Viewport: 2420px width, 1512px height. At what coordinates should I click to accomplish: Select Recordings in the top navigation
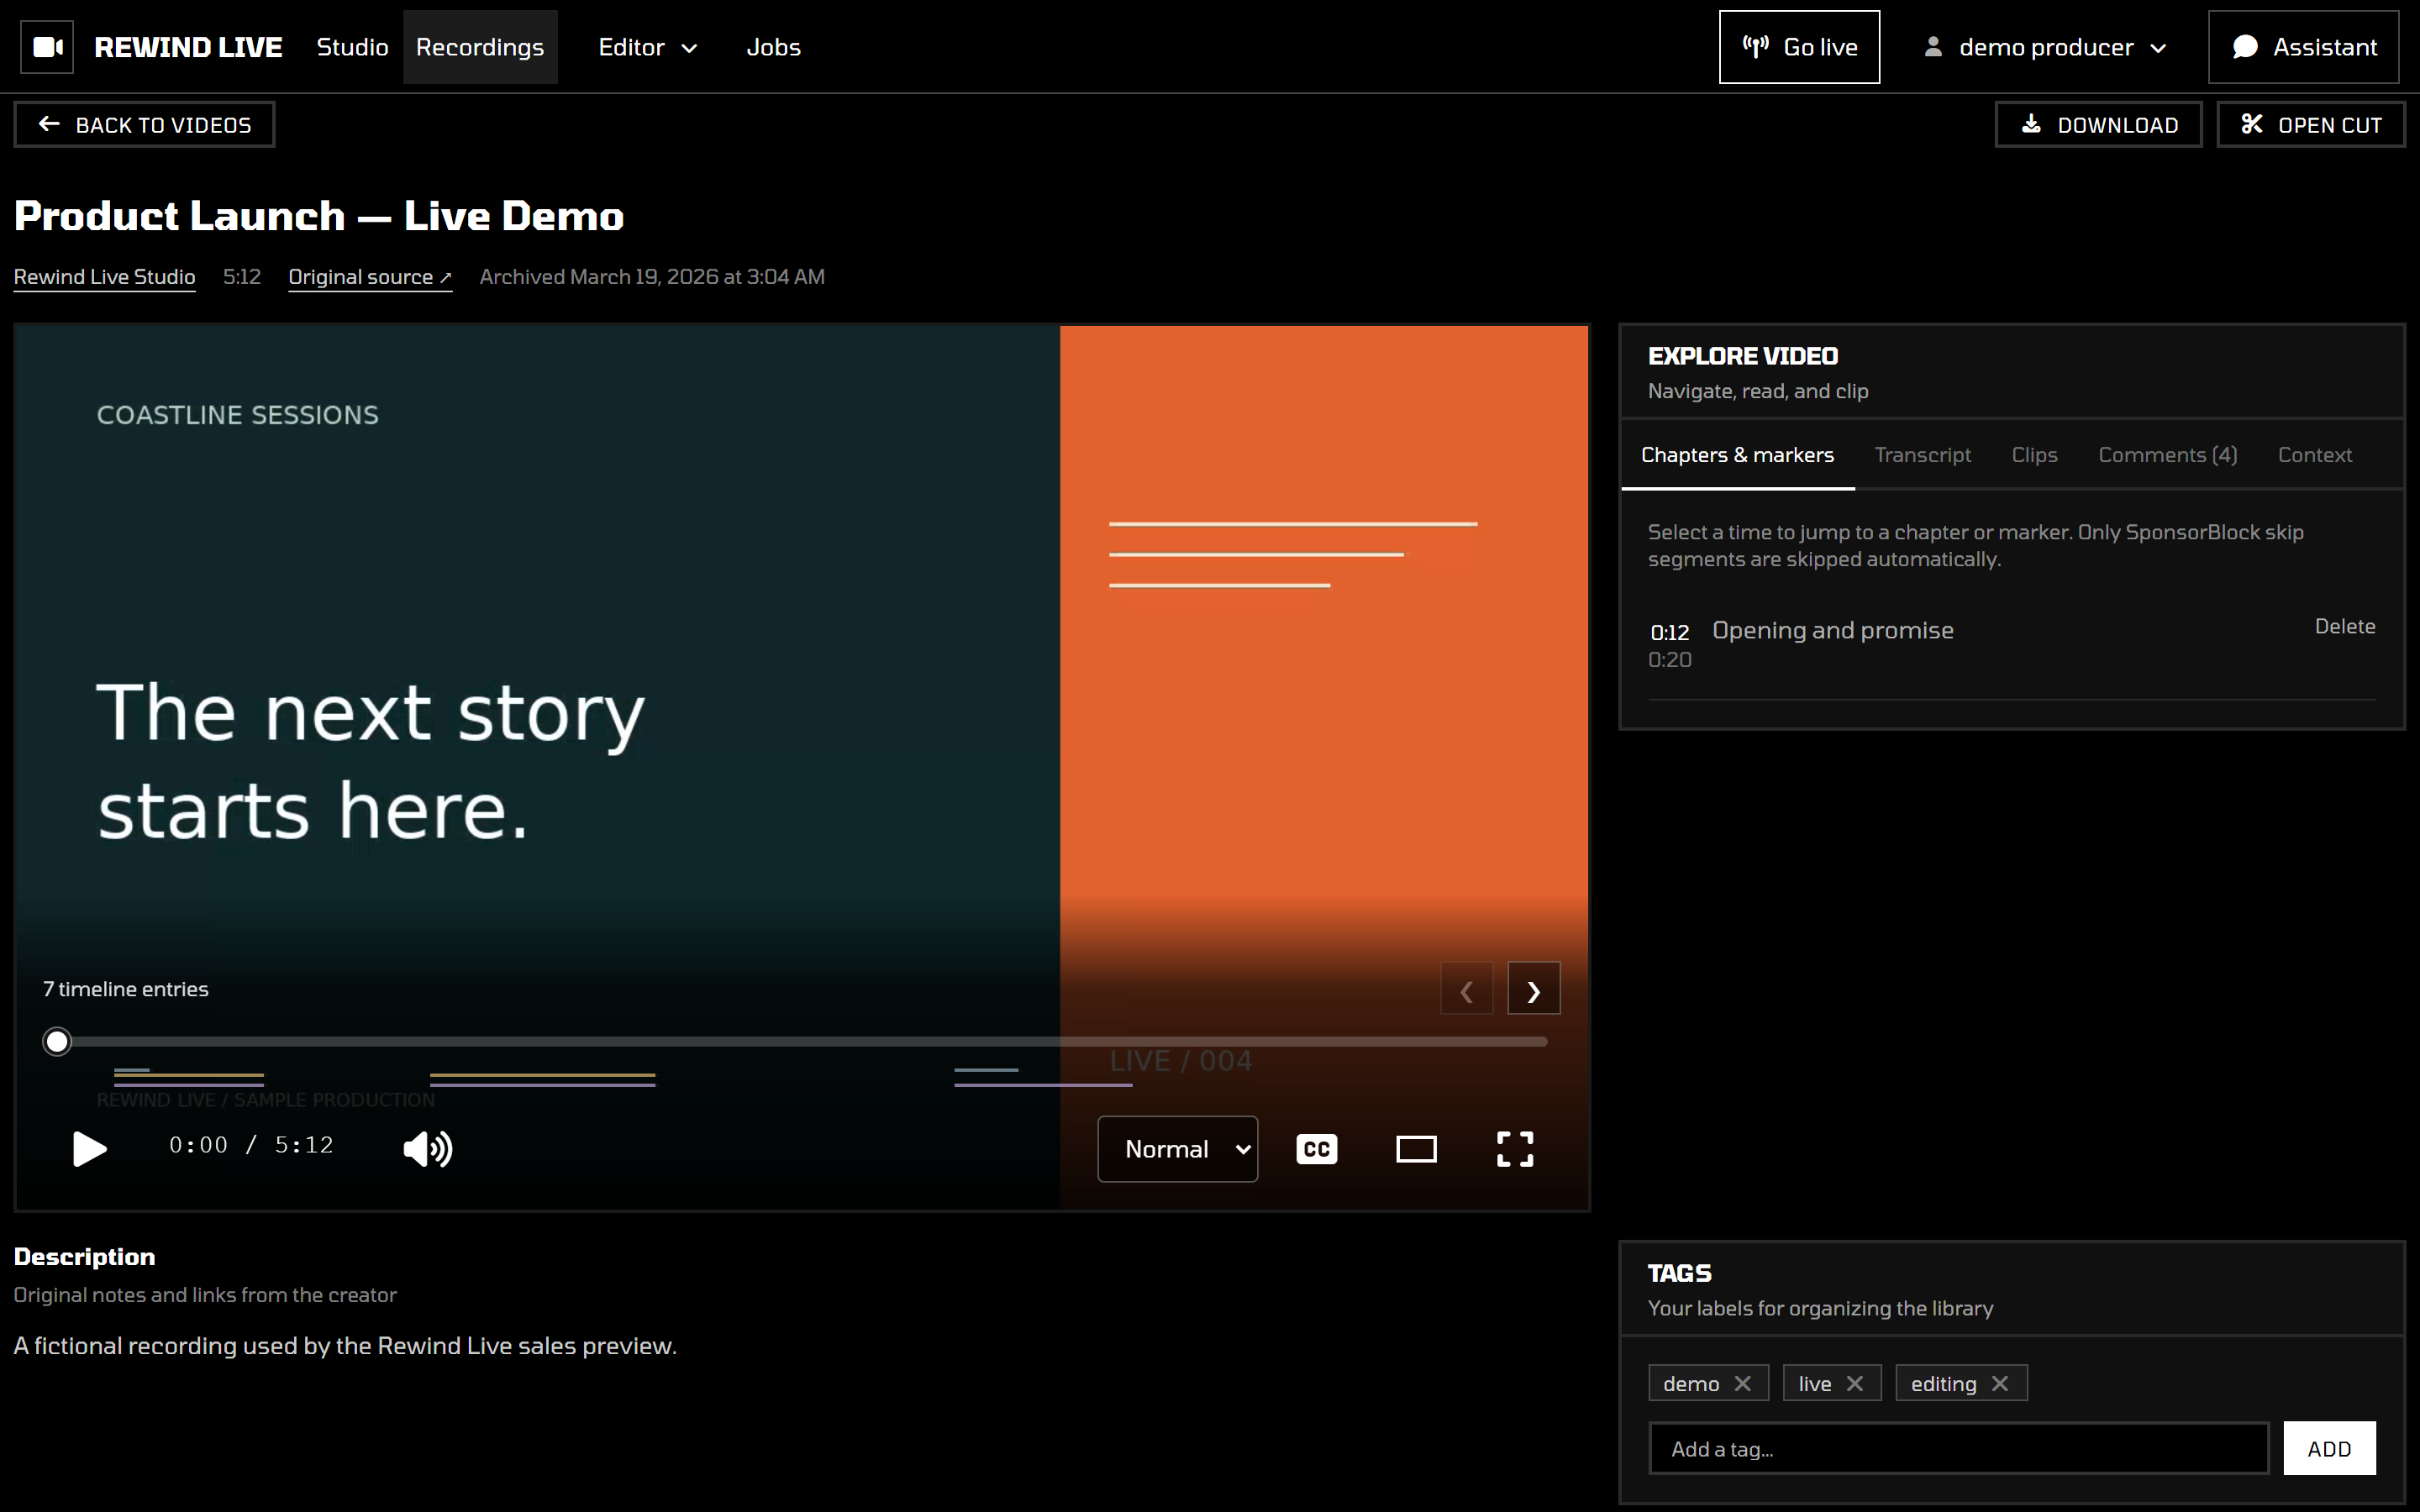coord(480,47)
